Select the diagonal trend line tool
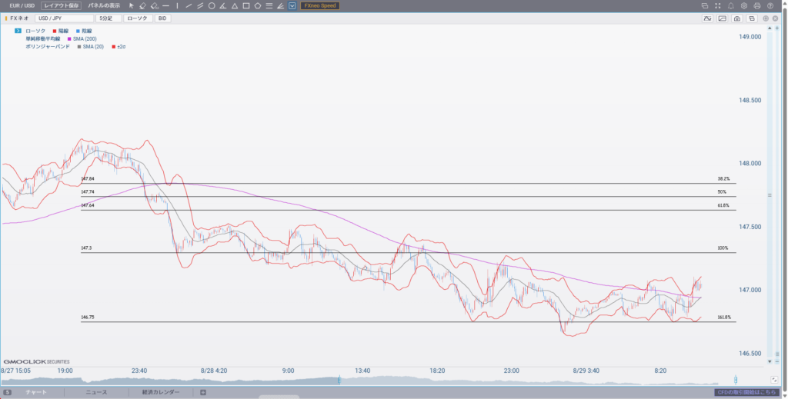788x399 pixels. pos(189,6)
